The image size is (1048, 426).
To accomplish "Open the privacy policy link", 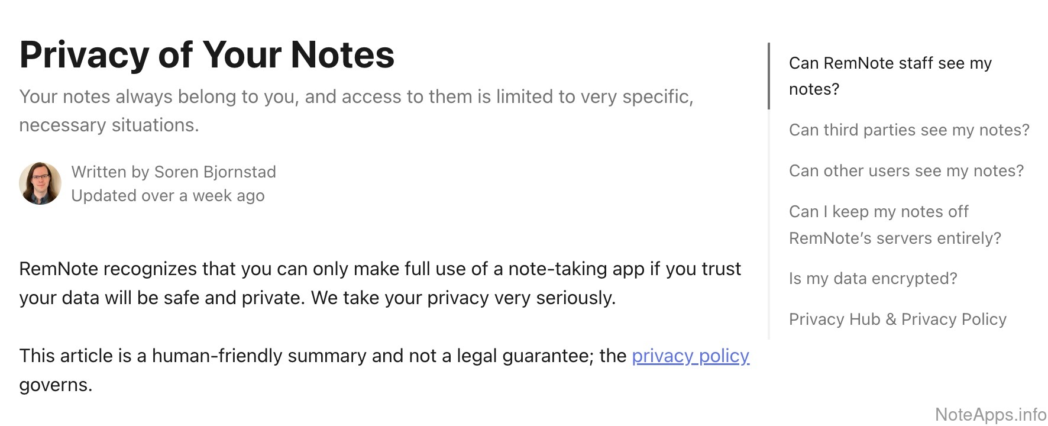I will (x=690, y=356).
